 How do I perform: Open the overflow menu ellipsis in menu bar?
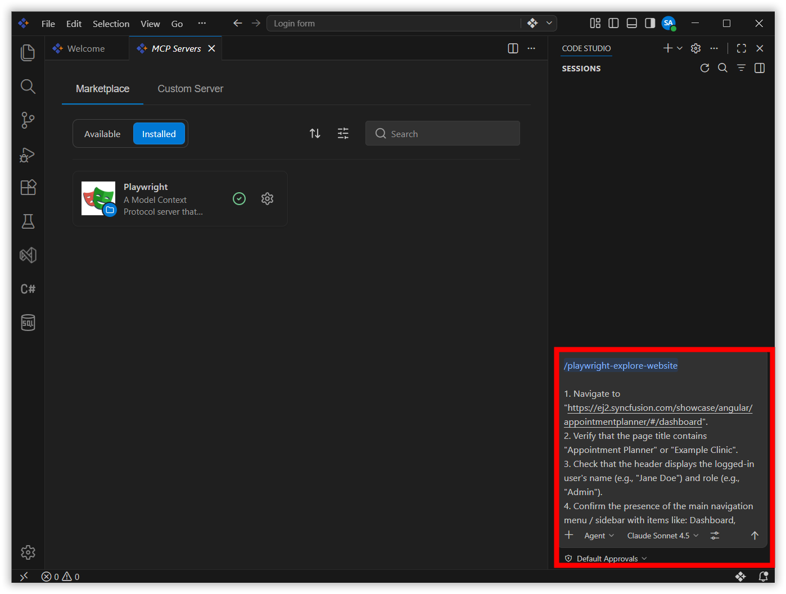(x=202, y=23)
